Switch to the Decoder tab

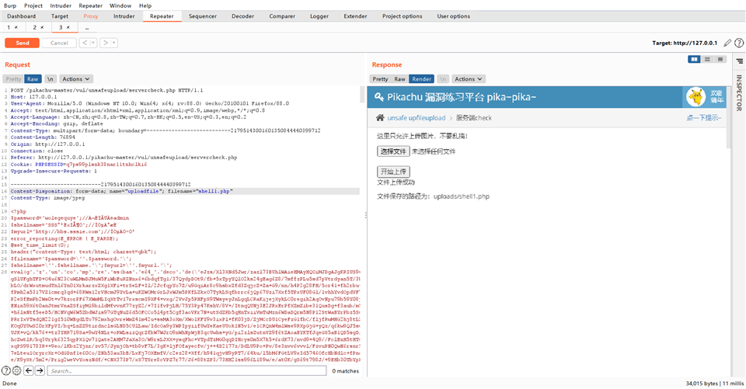[x=242, y=16]
